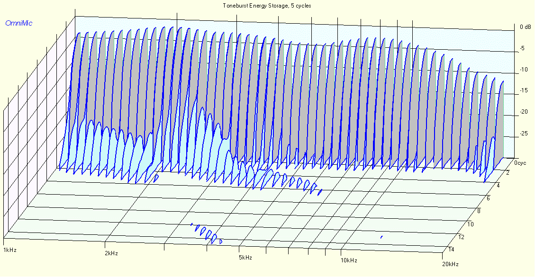This screenshot has width=535, height=277.
Task: Click the -25 dB level label
Action: pyautogui.click(x=524, y=133)
